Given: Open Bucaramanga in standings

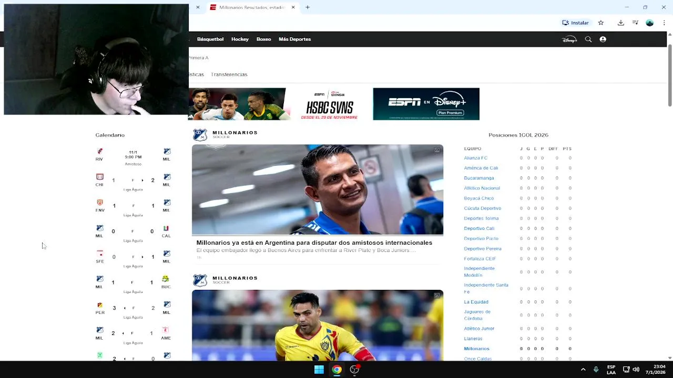Looking at the screenshot, I should click(479, 178).
